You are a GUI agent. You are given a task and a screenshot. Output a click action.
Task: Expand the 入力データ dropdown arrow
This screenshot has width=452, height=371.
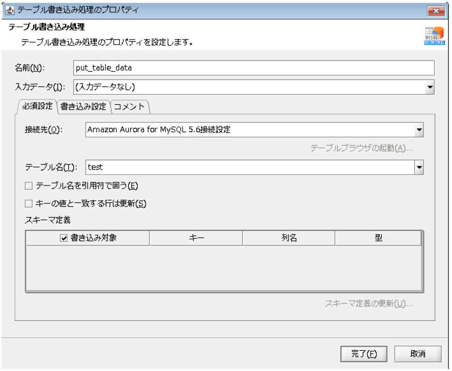[x=430, y=87]
